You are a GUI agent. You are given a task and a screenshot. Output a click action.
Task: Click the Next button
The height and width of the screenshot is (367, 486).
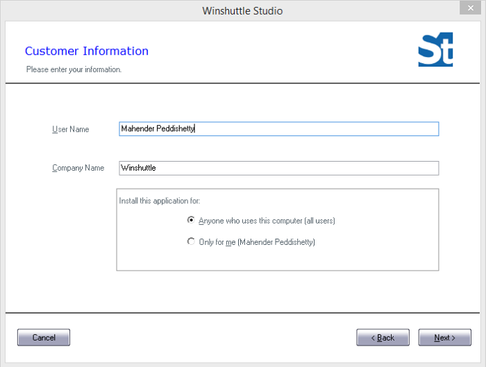[x=444, y=337]
